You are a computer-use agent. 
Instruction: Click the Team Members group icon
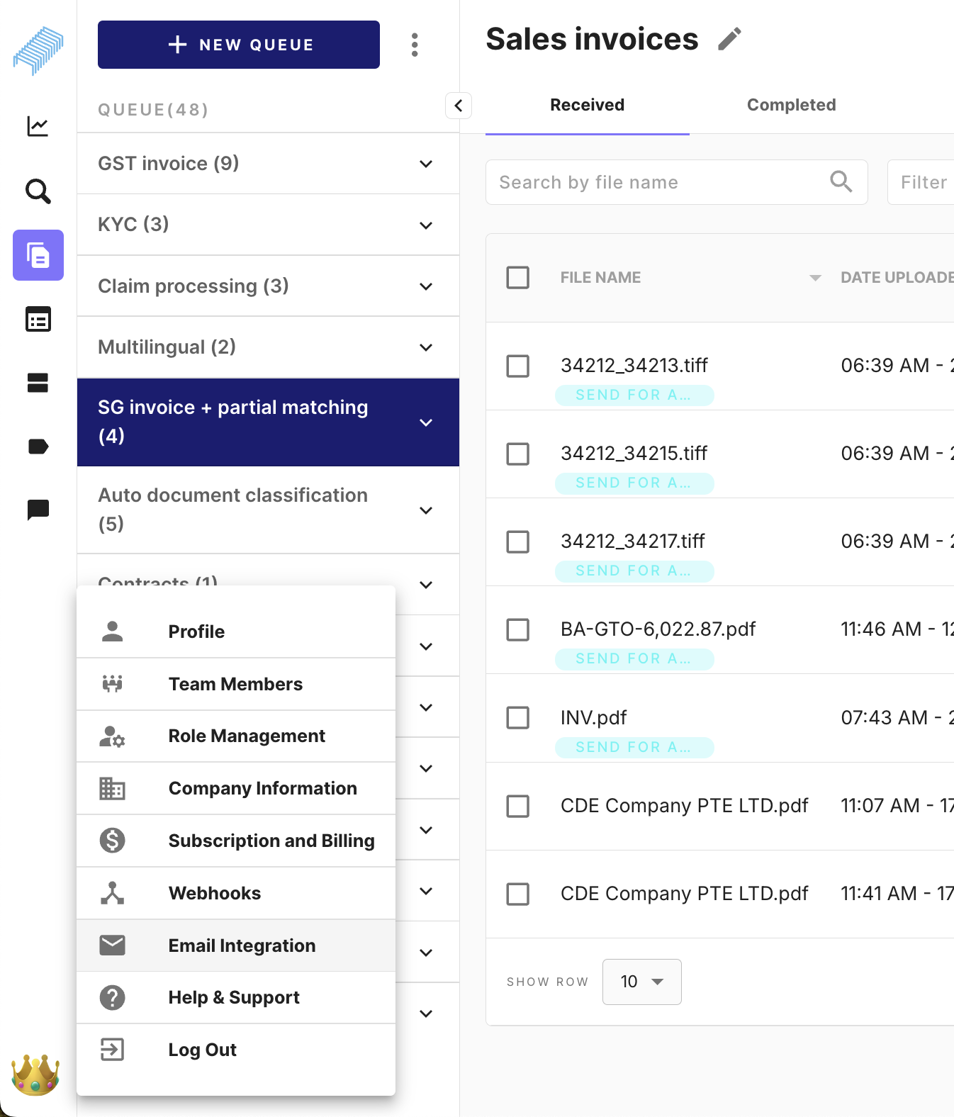click(112, 684)
